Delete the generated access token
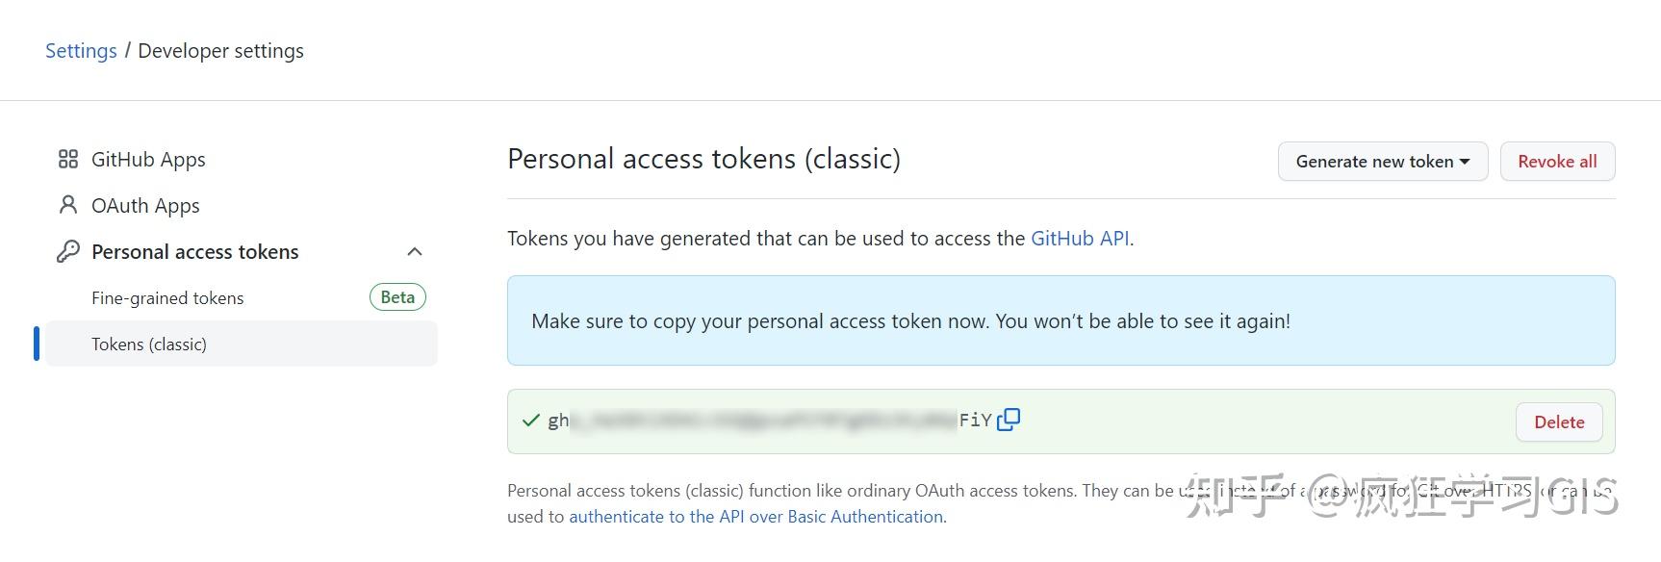The height and width of the screenshot is (562, 1661). 1558,421
